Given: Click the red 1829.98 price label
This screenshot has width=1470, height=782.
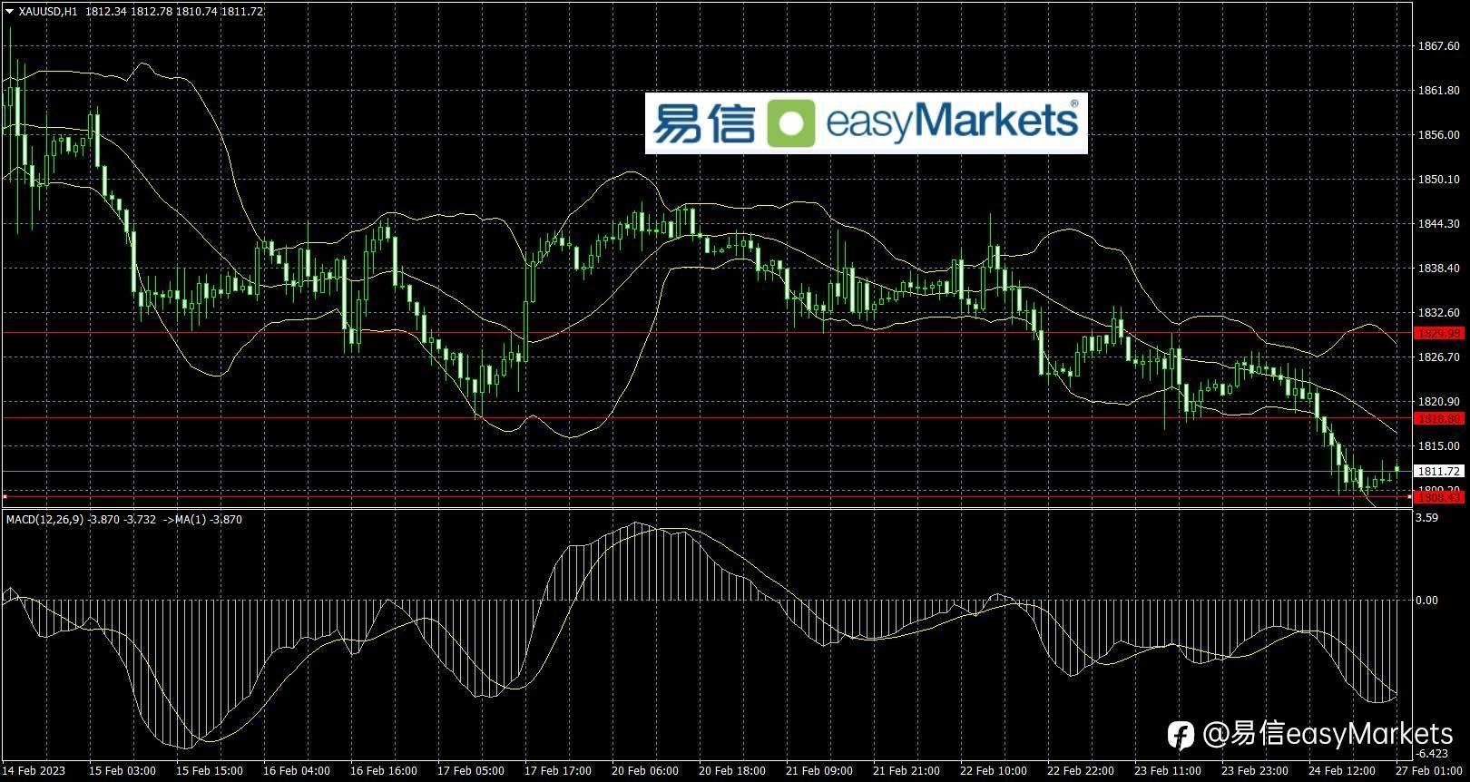Looking at the screenshot, I should [1440, 334].
